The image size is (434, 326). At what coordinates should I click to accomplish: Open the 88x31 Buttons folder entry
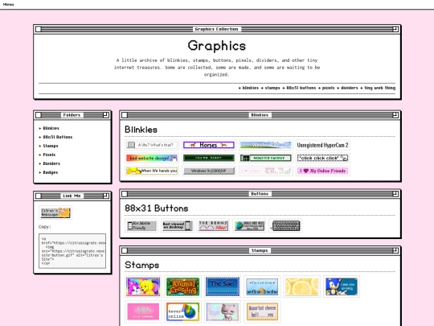(58, 137)
